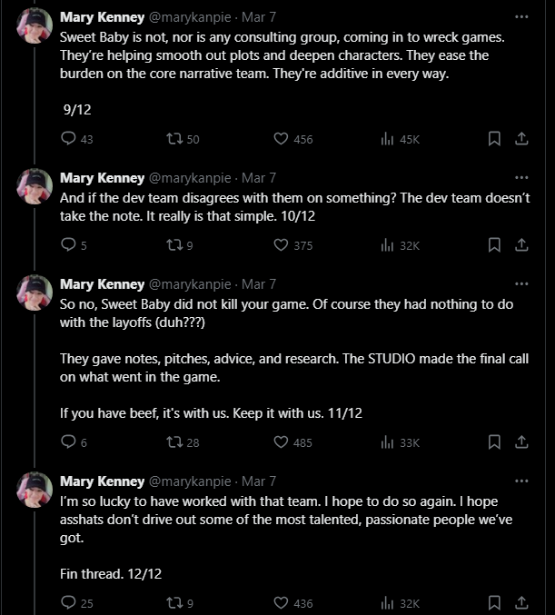Open Mar 7 timestamp of 10/12 tweet
This screenshot has height=615, width=555.
pos(260,178)
